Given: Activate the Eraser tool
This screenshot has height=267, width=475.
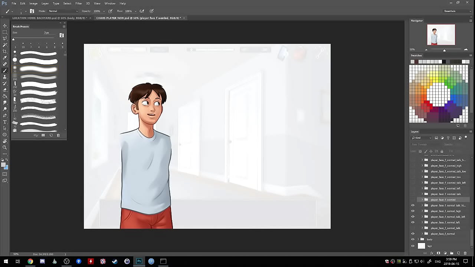Looking at the screenshot, I should [x=5, y=90].
